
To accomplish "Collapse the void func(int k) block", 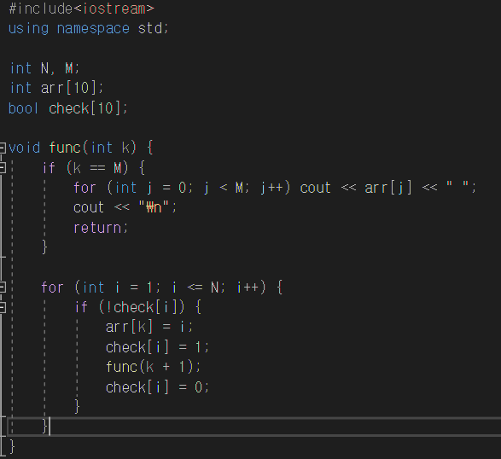I will pos(3,148).
